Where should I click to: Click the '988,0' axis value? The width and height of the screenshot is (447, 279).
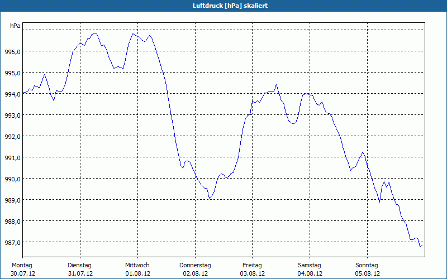(x=12, y=221)
